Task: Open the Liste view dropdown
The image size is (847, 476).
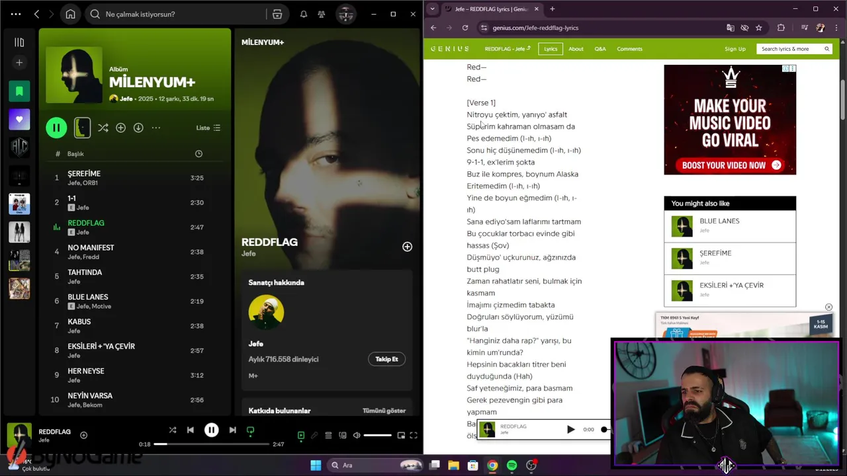Action: (208, 128)
